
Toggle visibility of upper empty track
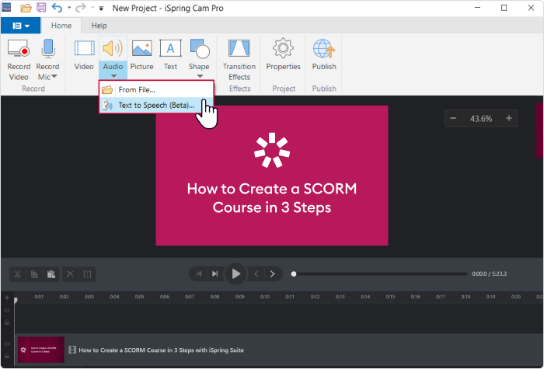coord(7,311)
